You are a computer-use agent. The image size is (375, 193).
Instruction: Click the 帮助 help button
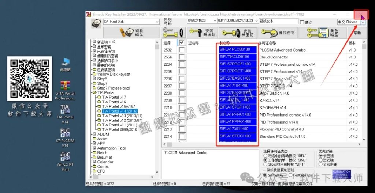(x=357, y=33)
